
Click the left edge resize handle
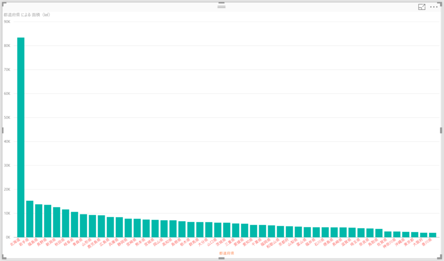tap(3, 130)
